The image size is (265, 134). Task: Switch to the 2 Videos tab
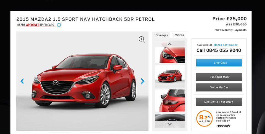pyautogui.click(x=178, y=35)
